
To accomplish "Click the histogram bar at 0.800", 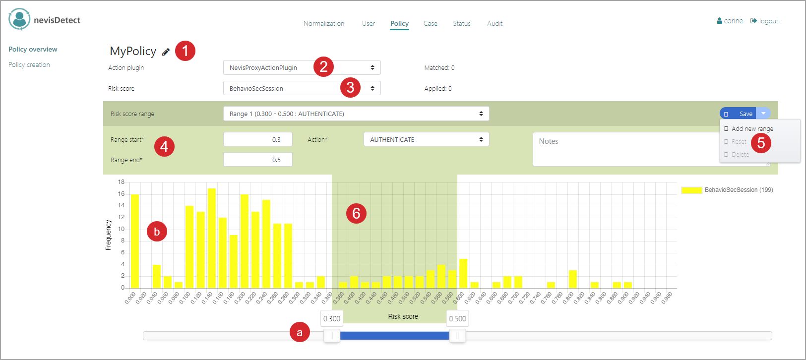I will coord(573,279).
